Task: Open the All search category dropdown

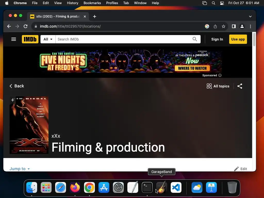Action: [48, 39]
